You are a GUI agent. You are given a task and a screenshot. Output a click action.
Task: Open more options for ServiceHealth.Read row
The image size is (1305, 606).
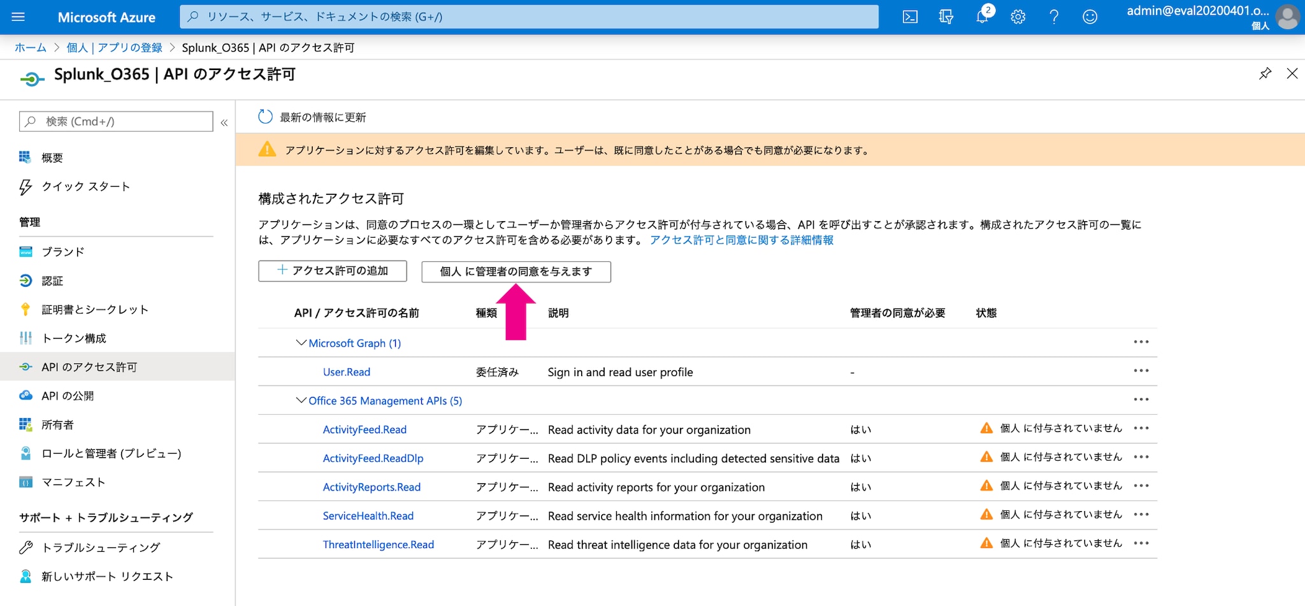(1141, 514)
